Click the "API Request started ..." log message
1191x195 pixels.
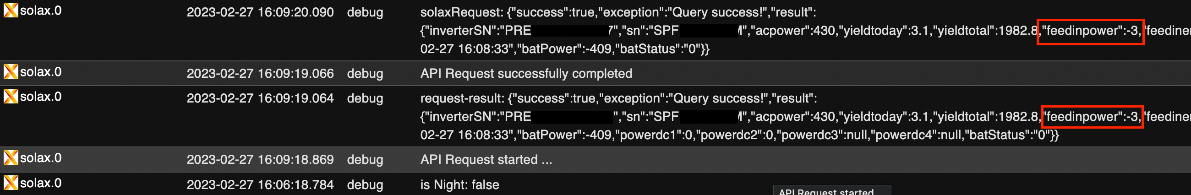point(486,160)
